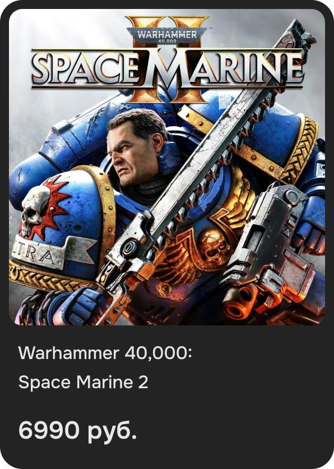Click the white skull emblem on shoulder pad
Screen dimensions: 334x469
pos(35,209)
